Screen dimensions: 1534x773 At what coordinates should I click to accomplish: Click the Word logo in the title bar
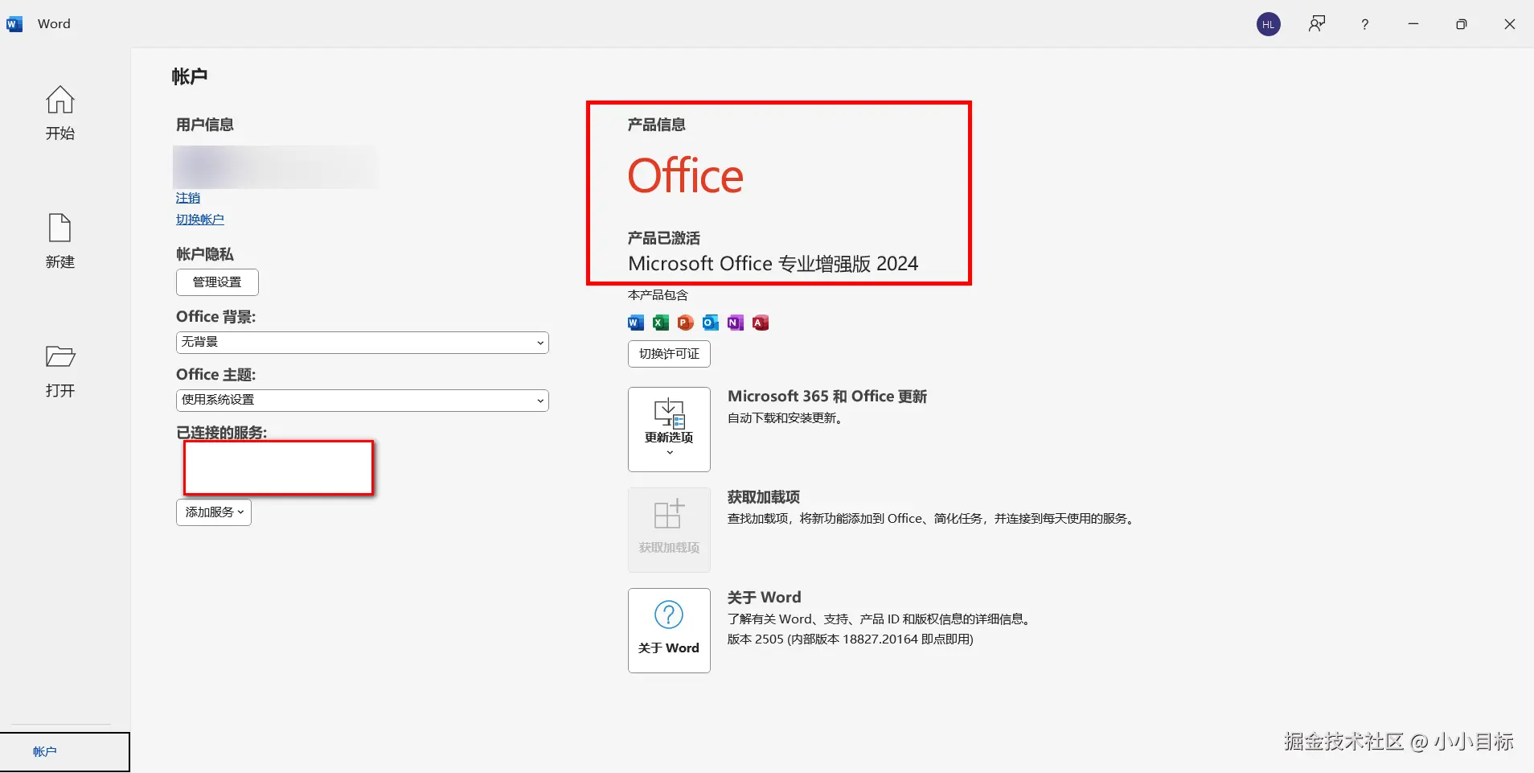click(x=14, y=24)
